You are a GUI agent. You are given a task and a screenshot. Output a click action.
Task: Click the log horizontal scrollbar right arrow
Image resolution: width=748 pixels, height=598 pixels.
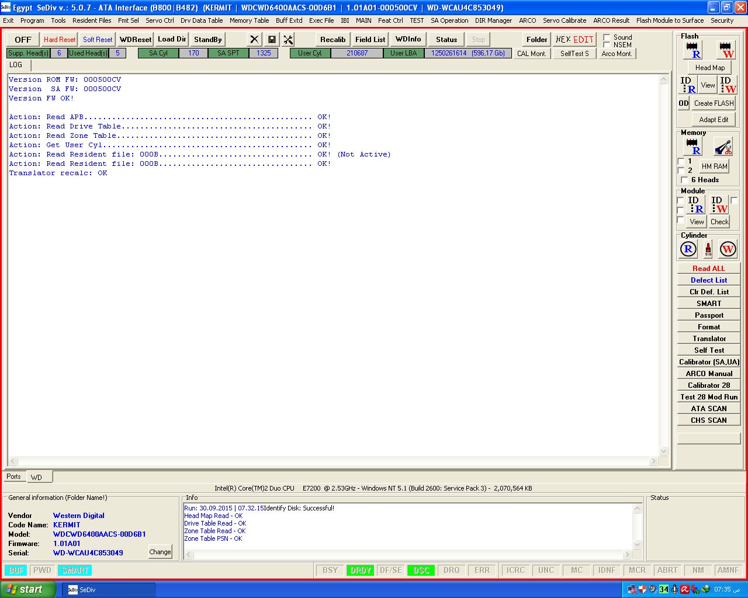[x=654, y=461]
